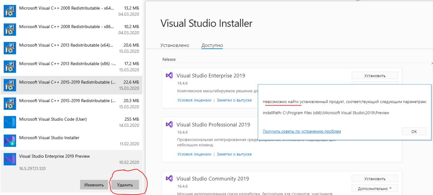Click the version number 16.5.29721.120
Viewport: 433px width, 195px height.
click(32, 168)
